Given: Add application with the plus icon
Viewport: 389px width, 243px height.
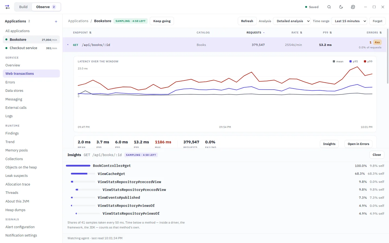Looking at the screenshot, I should [56, 21].
